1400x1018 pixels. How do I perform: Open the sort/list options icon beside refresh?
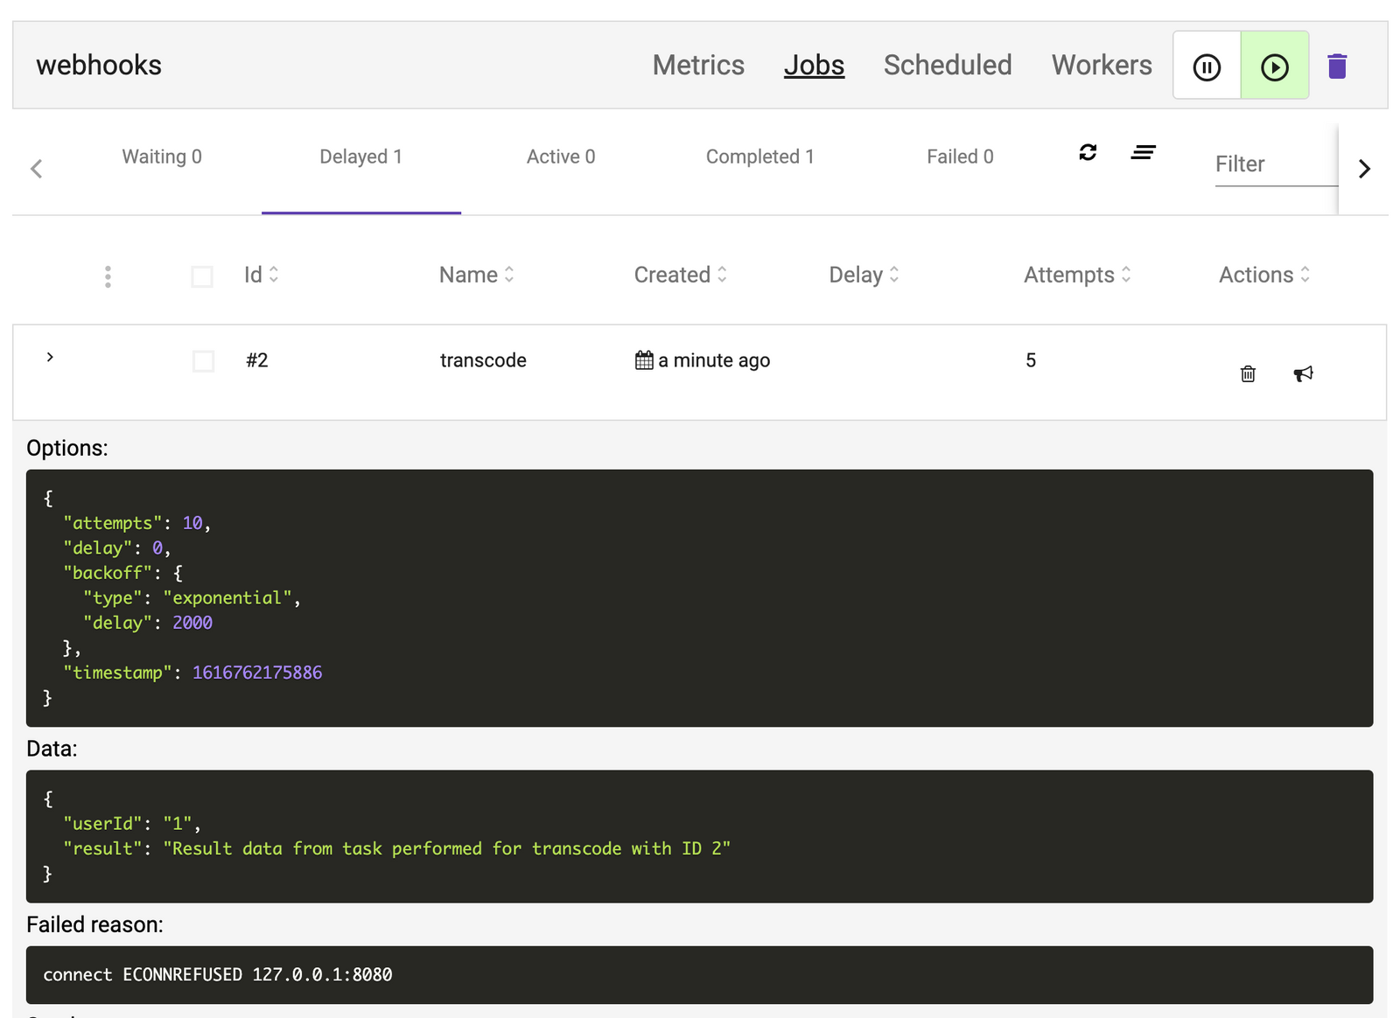[1144, 153]
